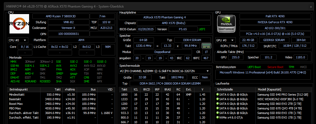Click the Vermeer-X codename field
The width and height of the screenshot is (316, 124).
click(69, 28)
